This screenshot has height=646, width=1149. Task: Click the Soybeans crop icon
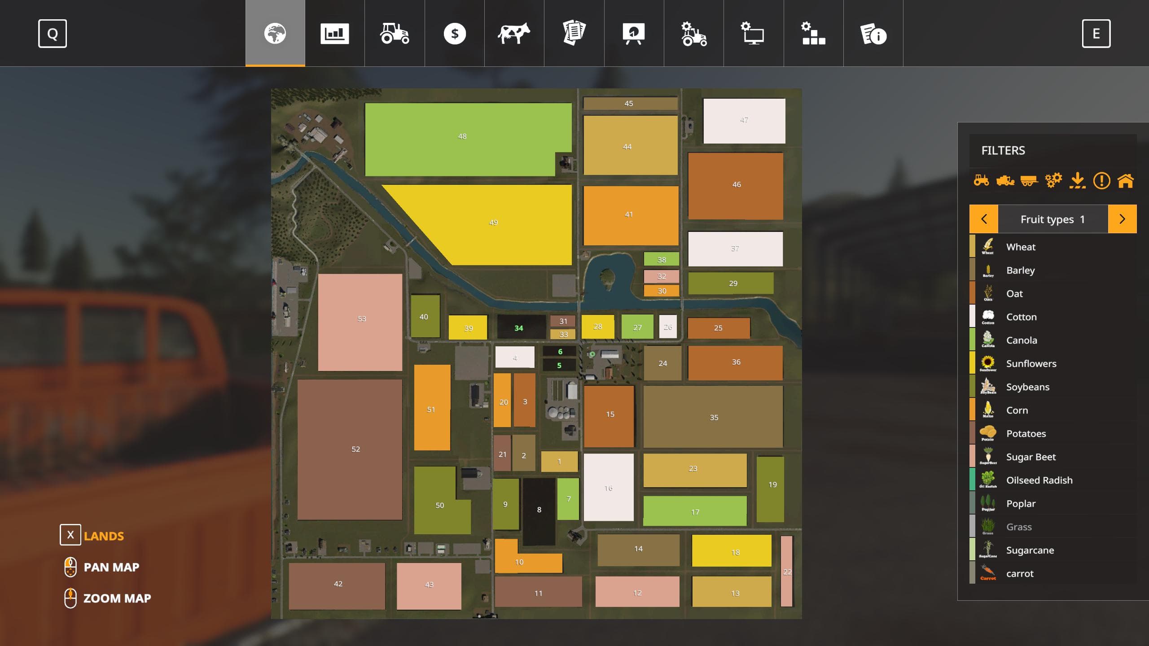point(988,387)
